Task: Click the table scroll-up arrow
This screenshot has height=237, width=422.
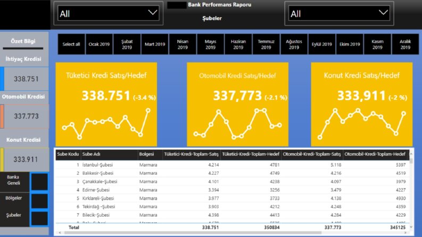Action: pyautogui.click(x=411, y=154)
